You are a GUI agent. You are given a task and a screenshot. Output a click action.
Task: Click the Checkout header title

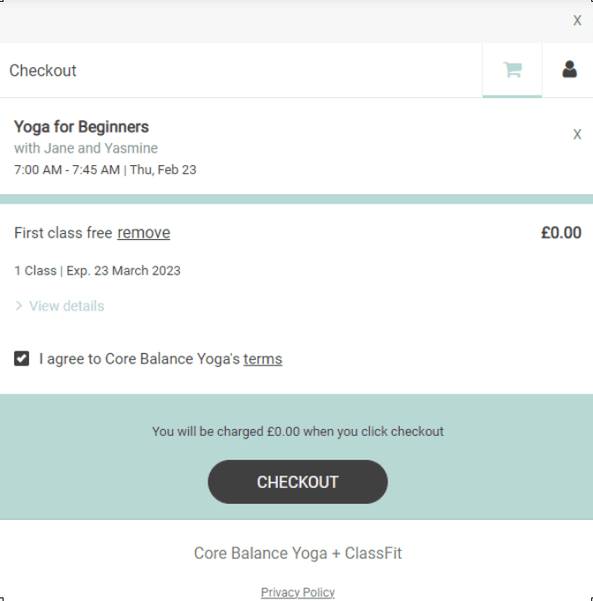click(43, 71)
